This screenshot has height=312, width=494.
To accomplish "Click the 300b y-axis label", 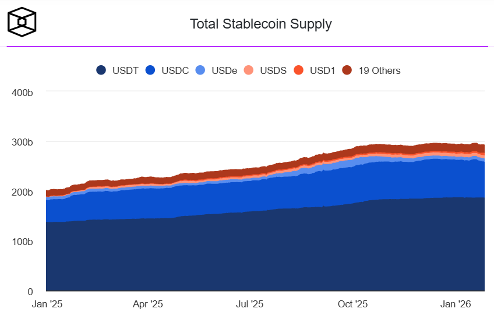I will (x=22, y=142).
